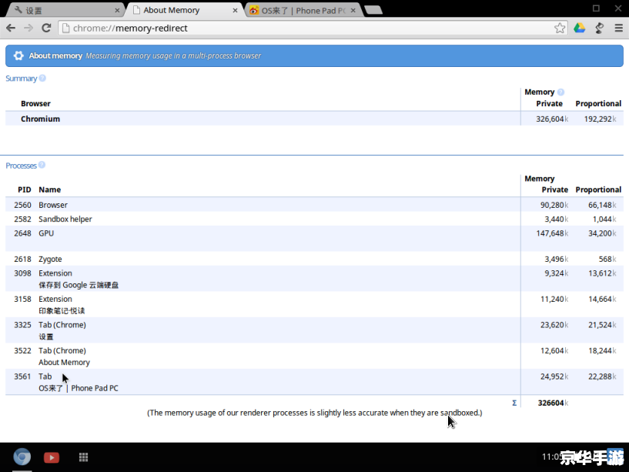Viewport: 629px width, 472px height.
Task: Open a new tab
Action: tap(373, 11)
